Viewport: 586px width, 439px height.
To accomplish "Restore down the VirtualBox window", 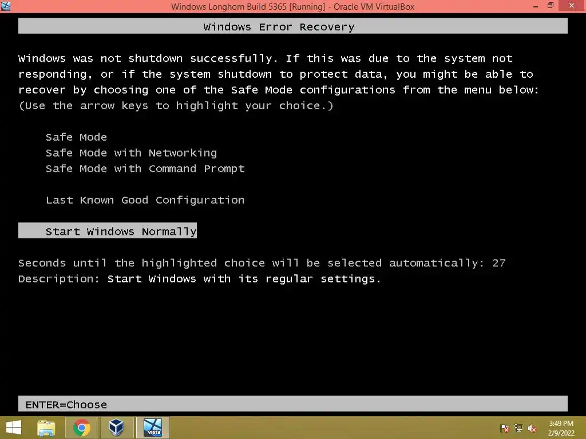I will pos(550,6).
